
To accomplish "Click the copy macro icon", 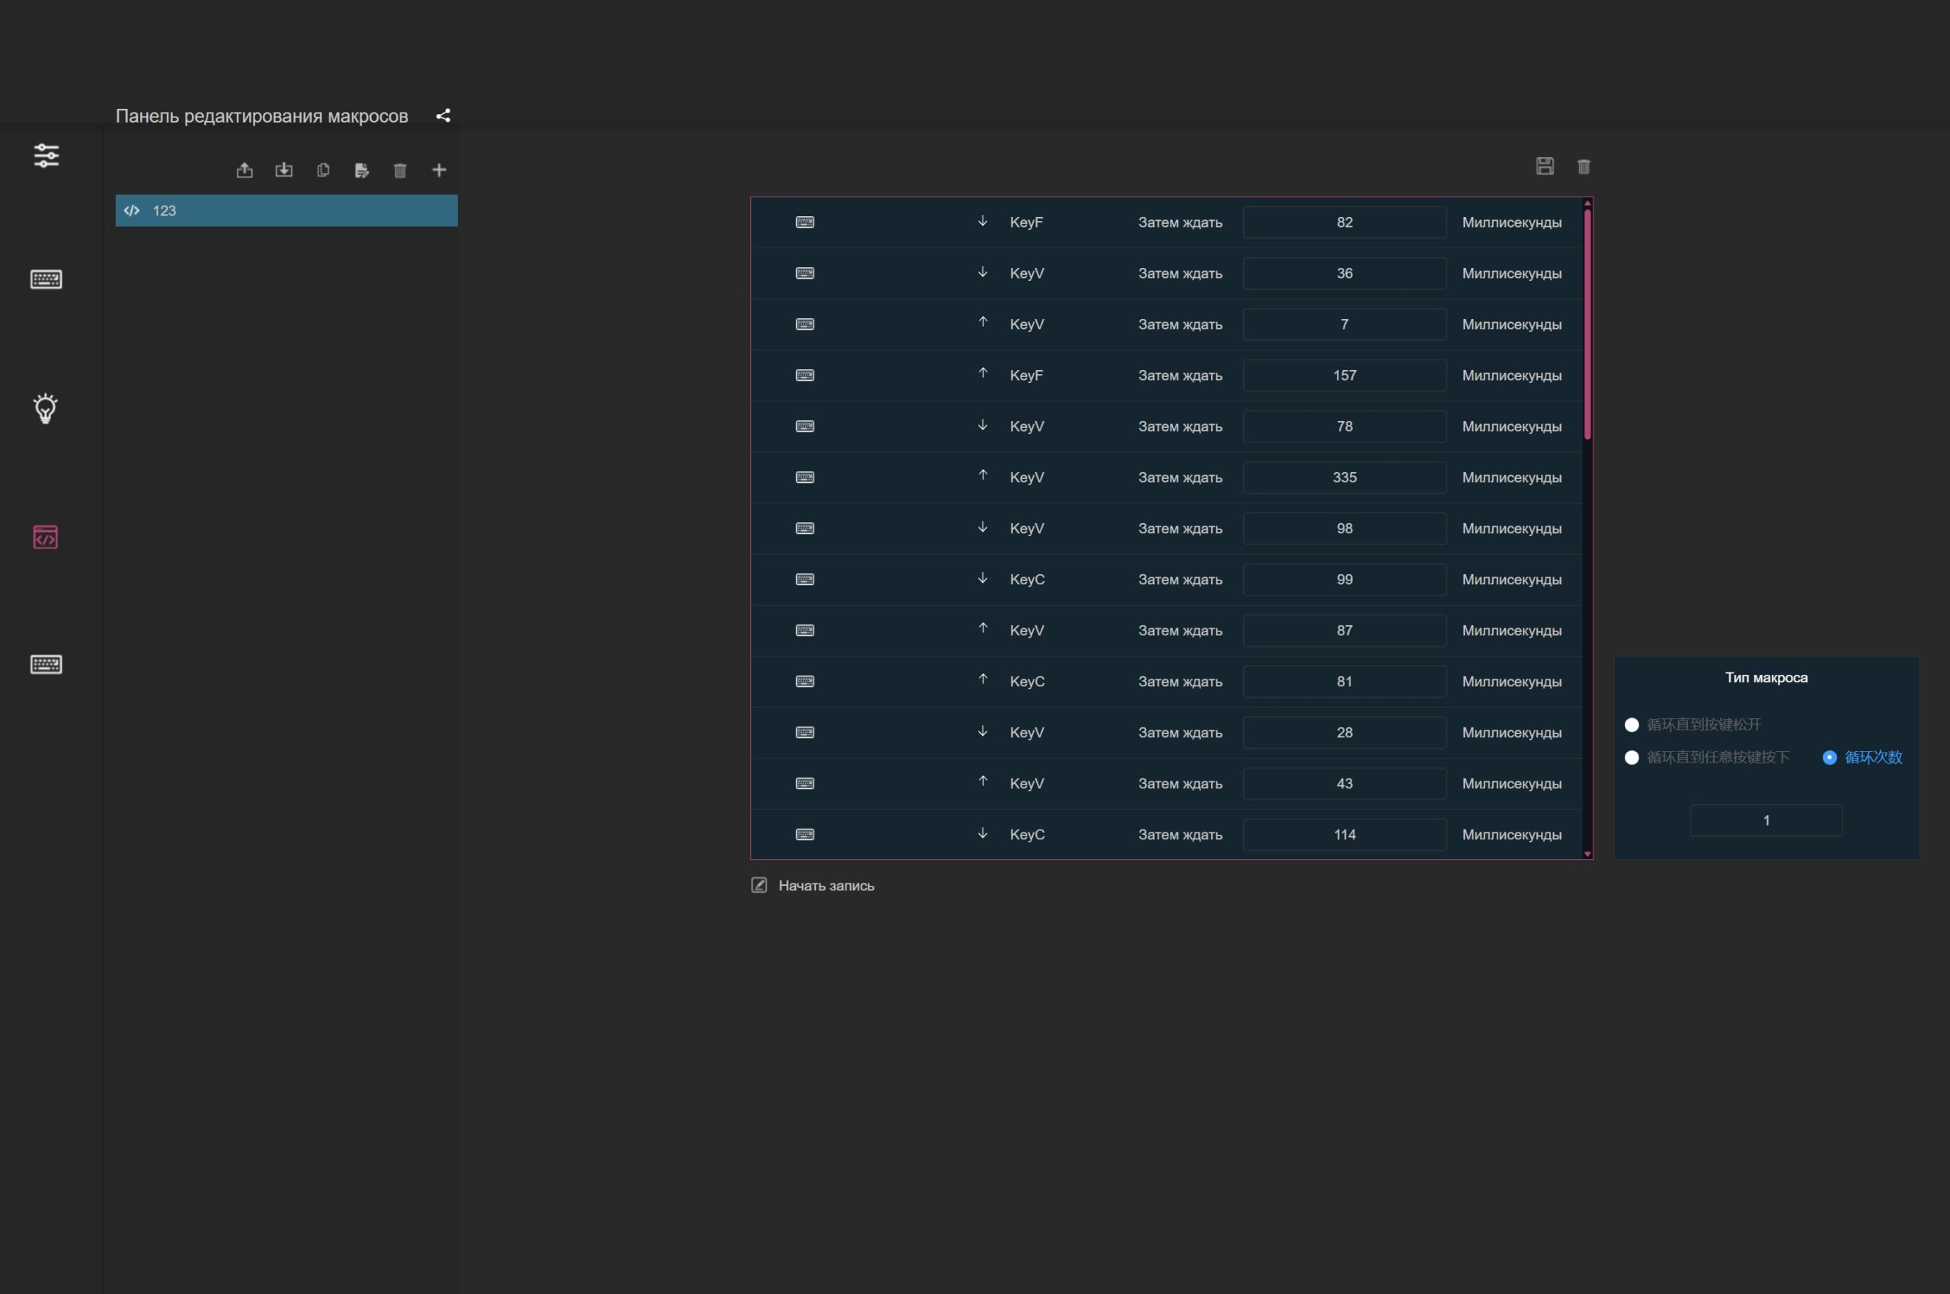I will [x=323, y=170].
